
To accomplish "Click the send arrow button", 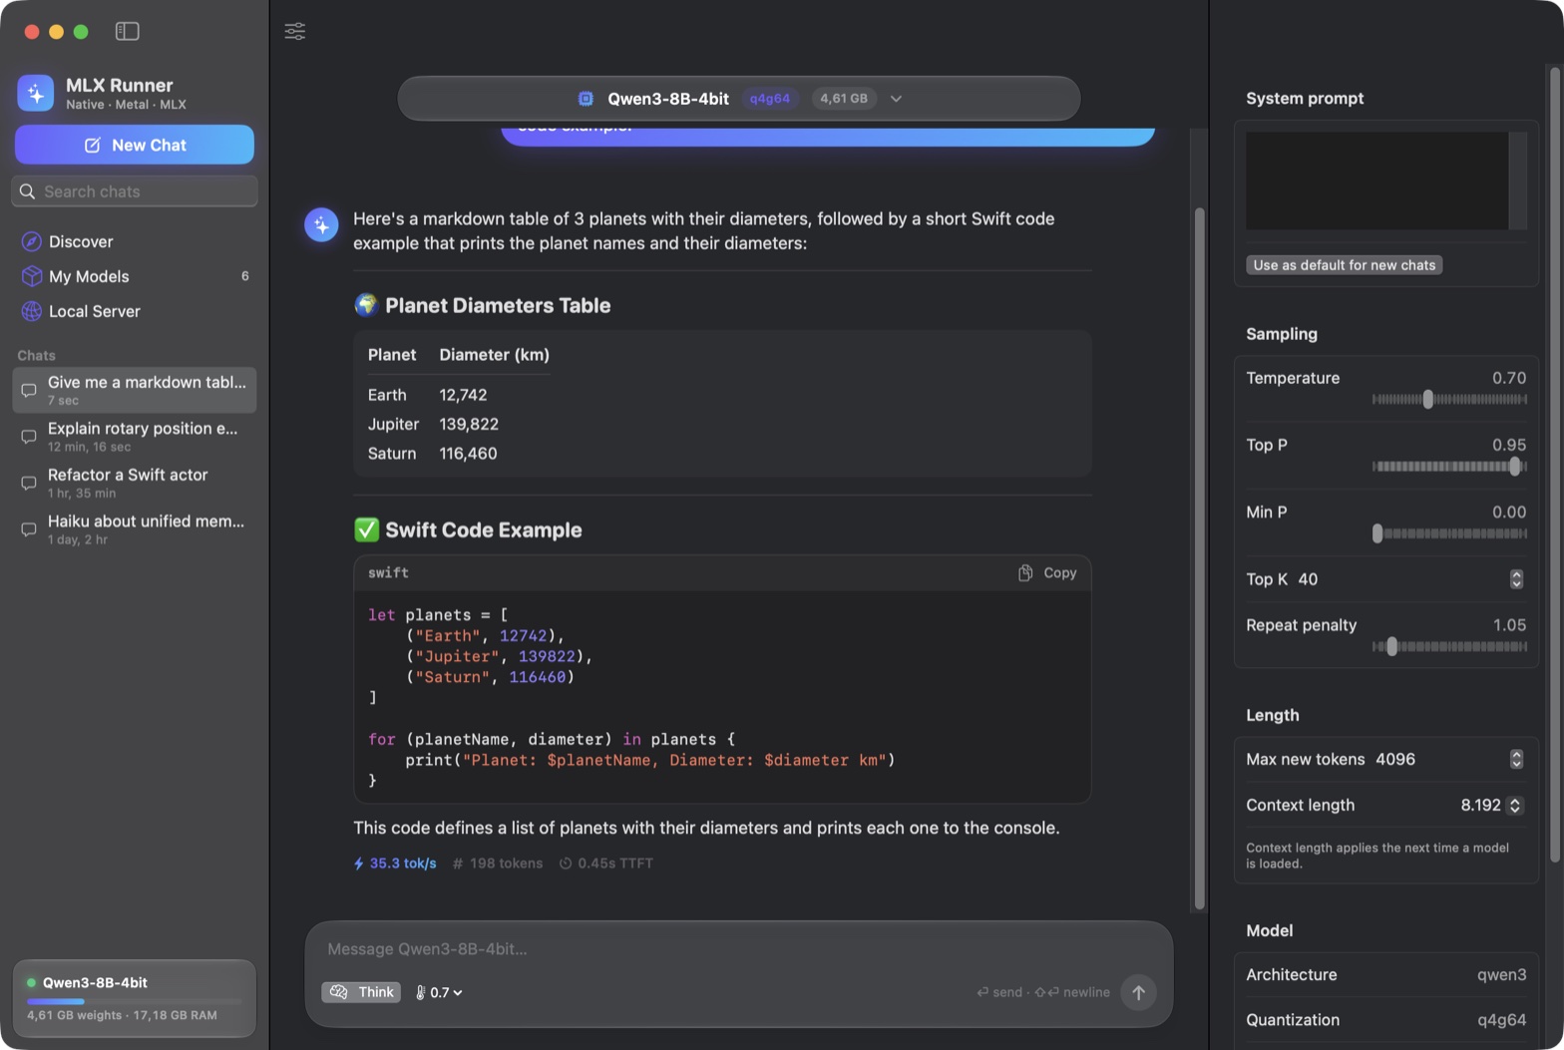I will click(x=1138, y=992).
